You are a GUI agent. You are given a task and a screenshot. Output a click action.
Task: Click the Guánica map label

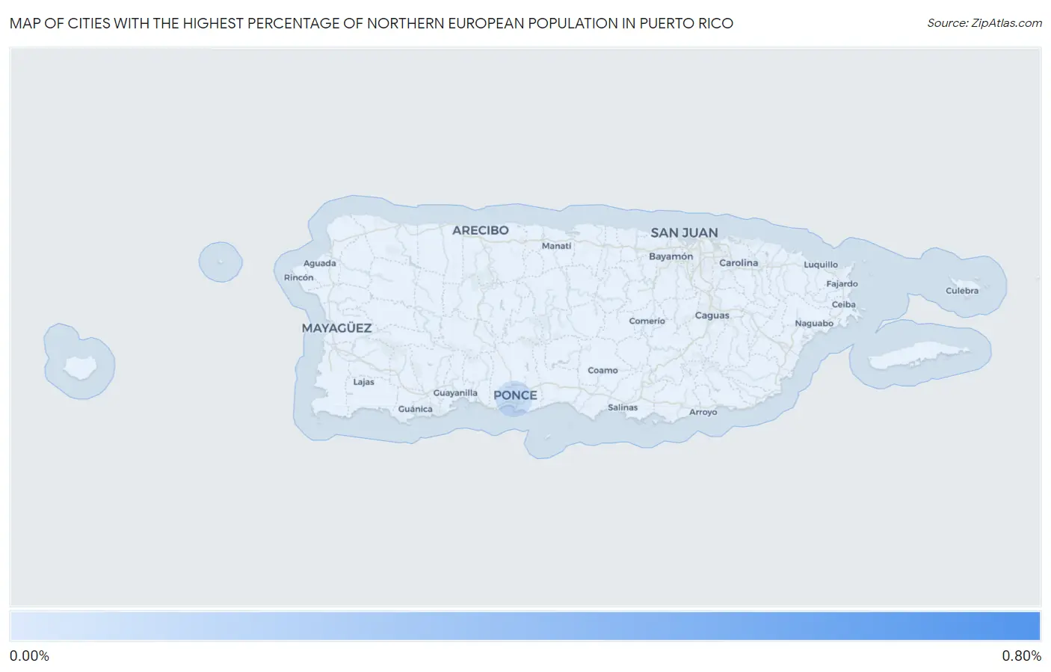point(415,409)
